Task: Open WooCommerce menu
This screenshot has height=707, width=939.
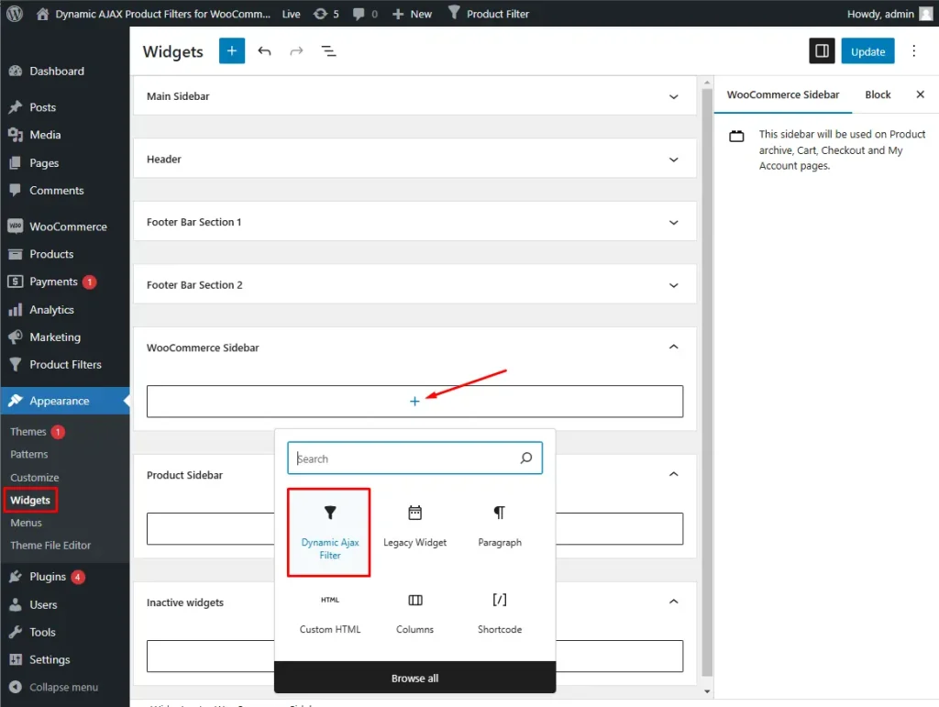Action: (x=65, y=226)
